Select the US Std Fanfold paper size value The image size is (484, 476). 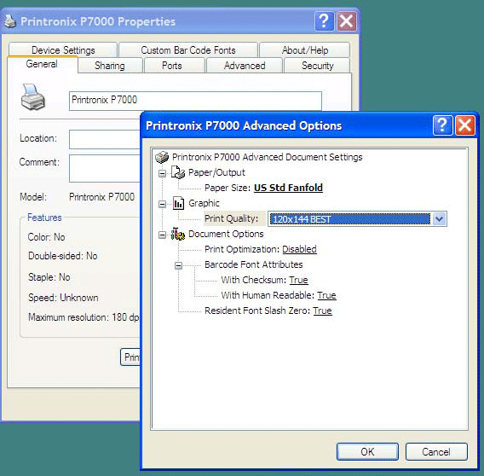288,188
